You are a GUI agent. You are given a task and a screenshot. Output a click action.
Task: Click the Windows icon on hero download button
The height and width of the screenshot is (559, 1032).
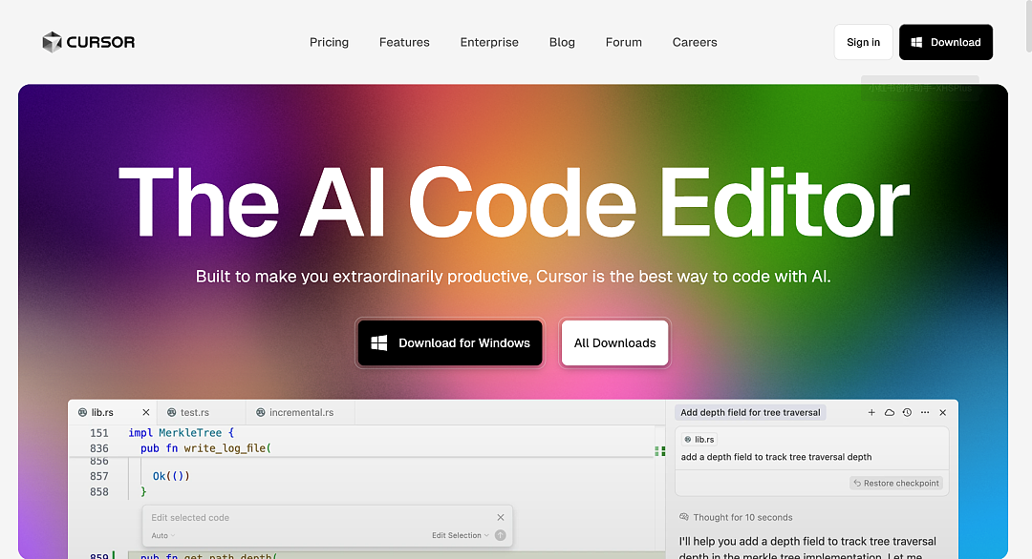point(379,342)
